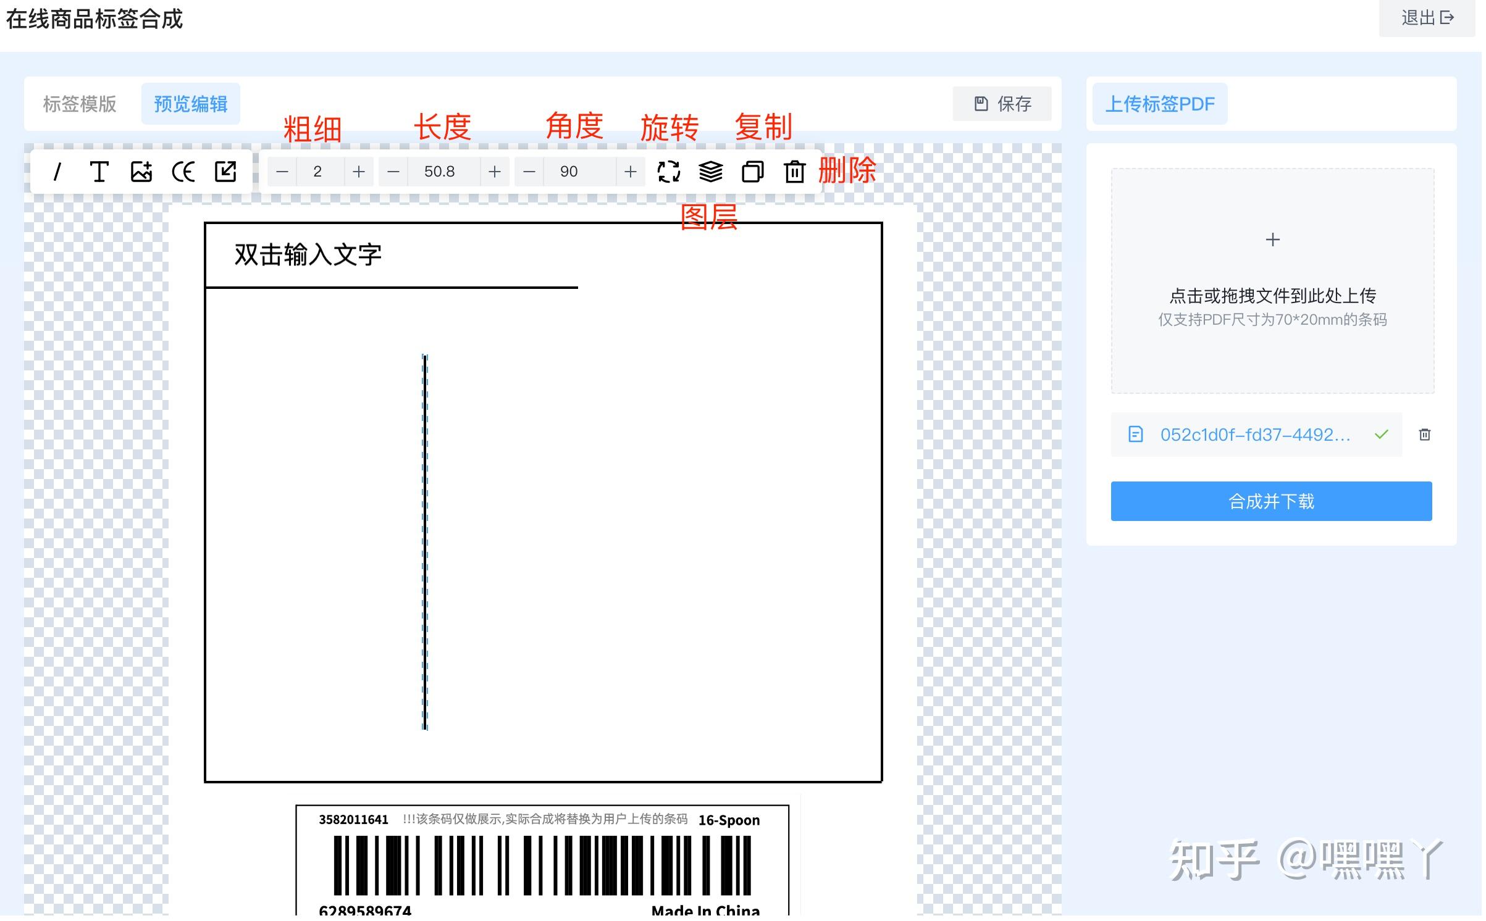Remove the uploaded 052c1d0f PDF via its trash icon
Image resolution: width=1486 pixels, height=921 pixels.
click(1425, 435)
